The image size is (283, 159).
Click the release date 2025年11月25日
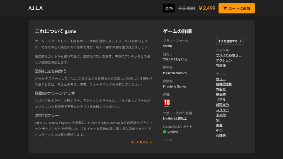point(175,59)
